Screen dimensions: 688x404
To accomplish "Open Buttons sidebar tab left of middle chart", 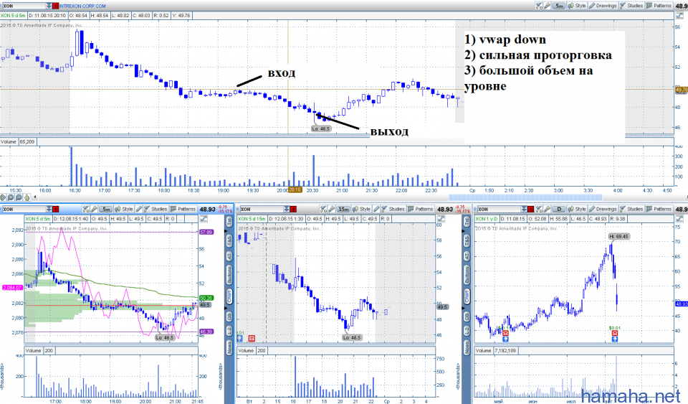I will click(229, 276).
